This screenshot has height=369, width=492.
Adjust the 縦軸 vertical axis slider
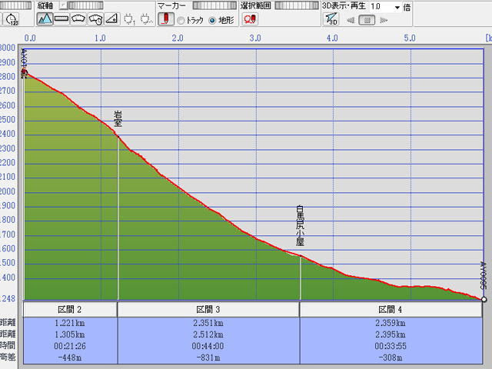(x=85, y=5)
